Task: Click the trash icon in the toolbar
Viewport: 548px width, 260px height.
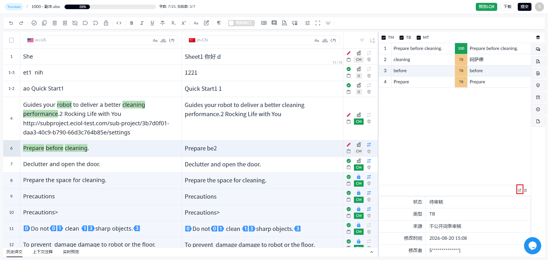Action: [x=55, y=23]
